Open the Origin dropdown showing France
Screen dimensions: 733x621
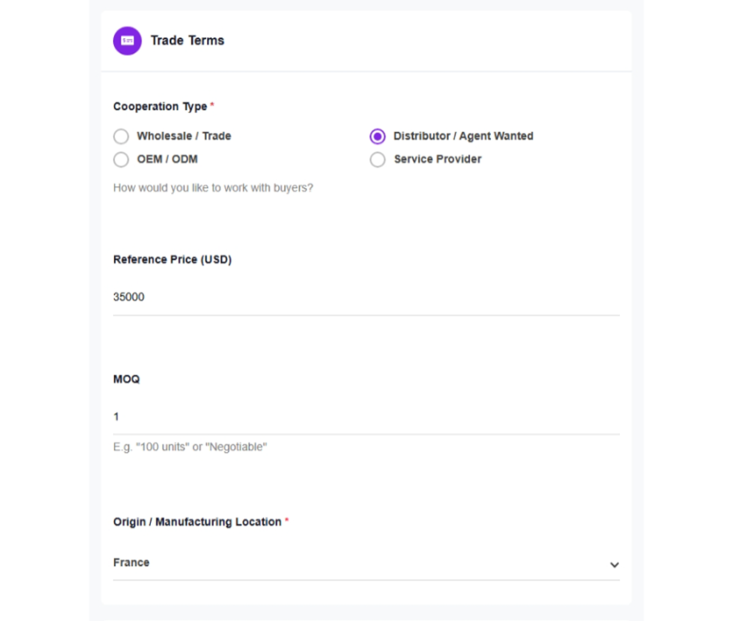358,563
